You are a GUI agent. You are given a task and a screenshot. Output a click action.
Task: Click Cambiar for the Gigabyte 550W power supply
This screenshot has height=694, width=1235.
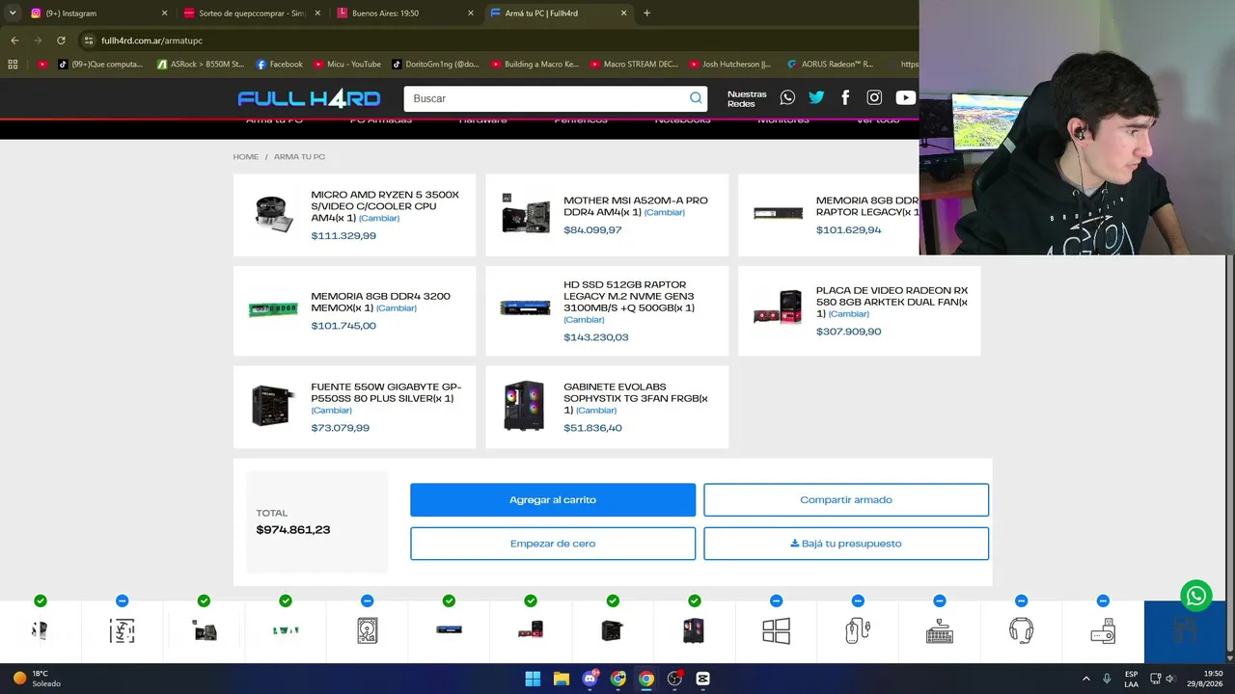331,411
